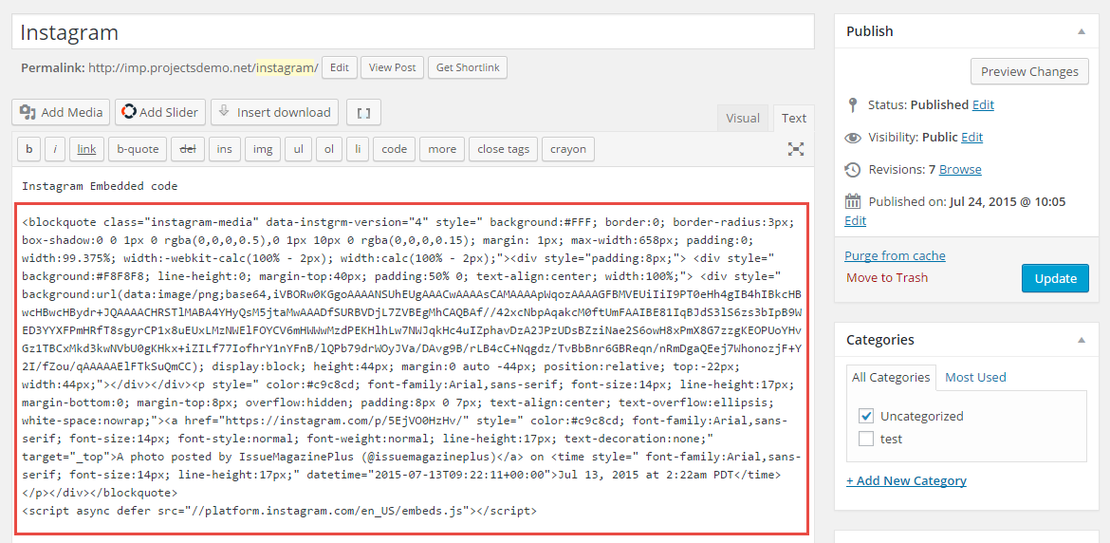Viewport: 1110px width, 543px height.
Task: Open Preview Changes
Action: 1029,71
